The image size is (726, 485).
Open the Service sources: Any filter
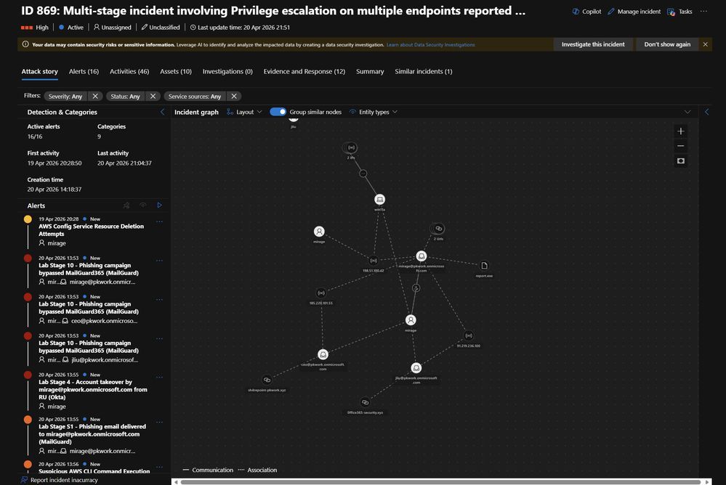[x=195, y=97]
